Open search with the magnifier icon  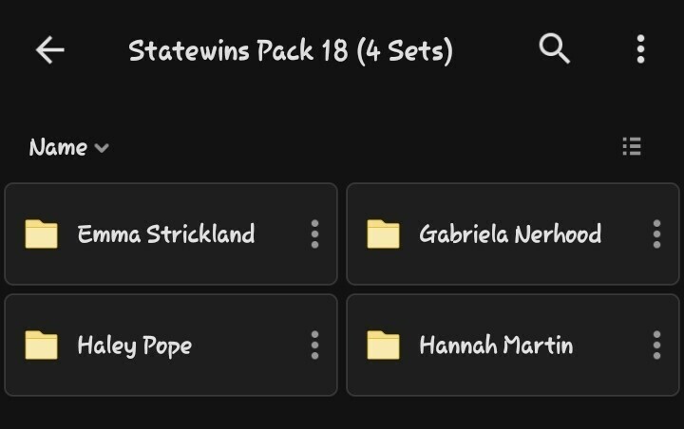coord(554,48)
